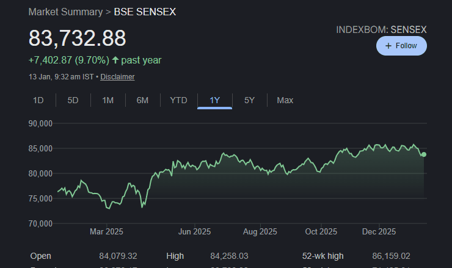Switch to the 1D range tab
The width and height of the screenshot is (452, 268).
click(x=38, y=100)
